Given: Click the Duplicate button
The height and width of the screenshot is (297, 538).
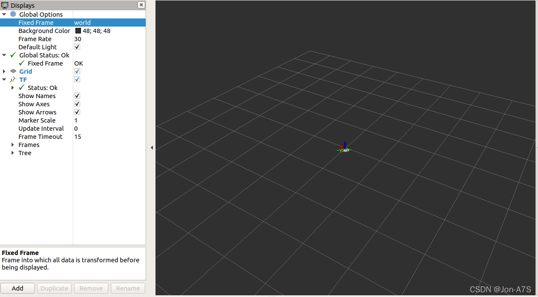Looking at the screenshot, I should pos(54,288).
